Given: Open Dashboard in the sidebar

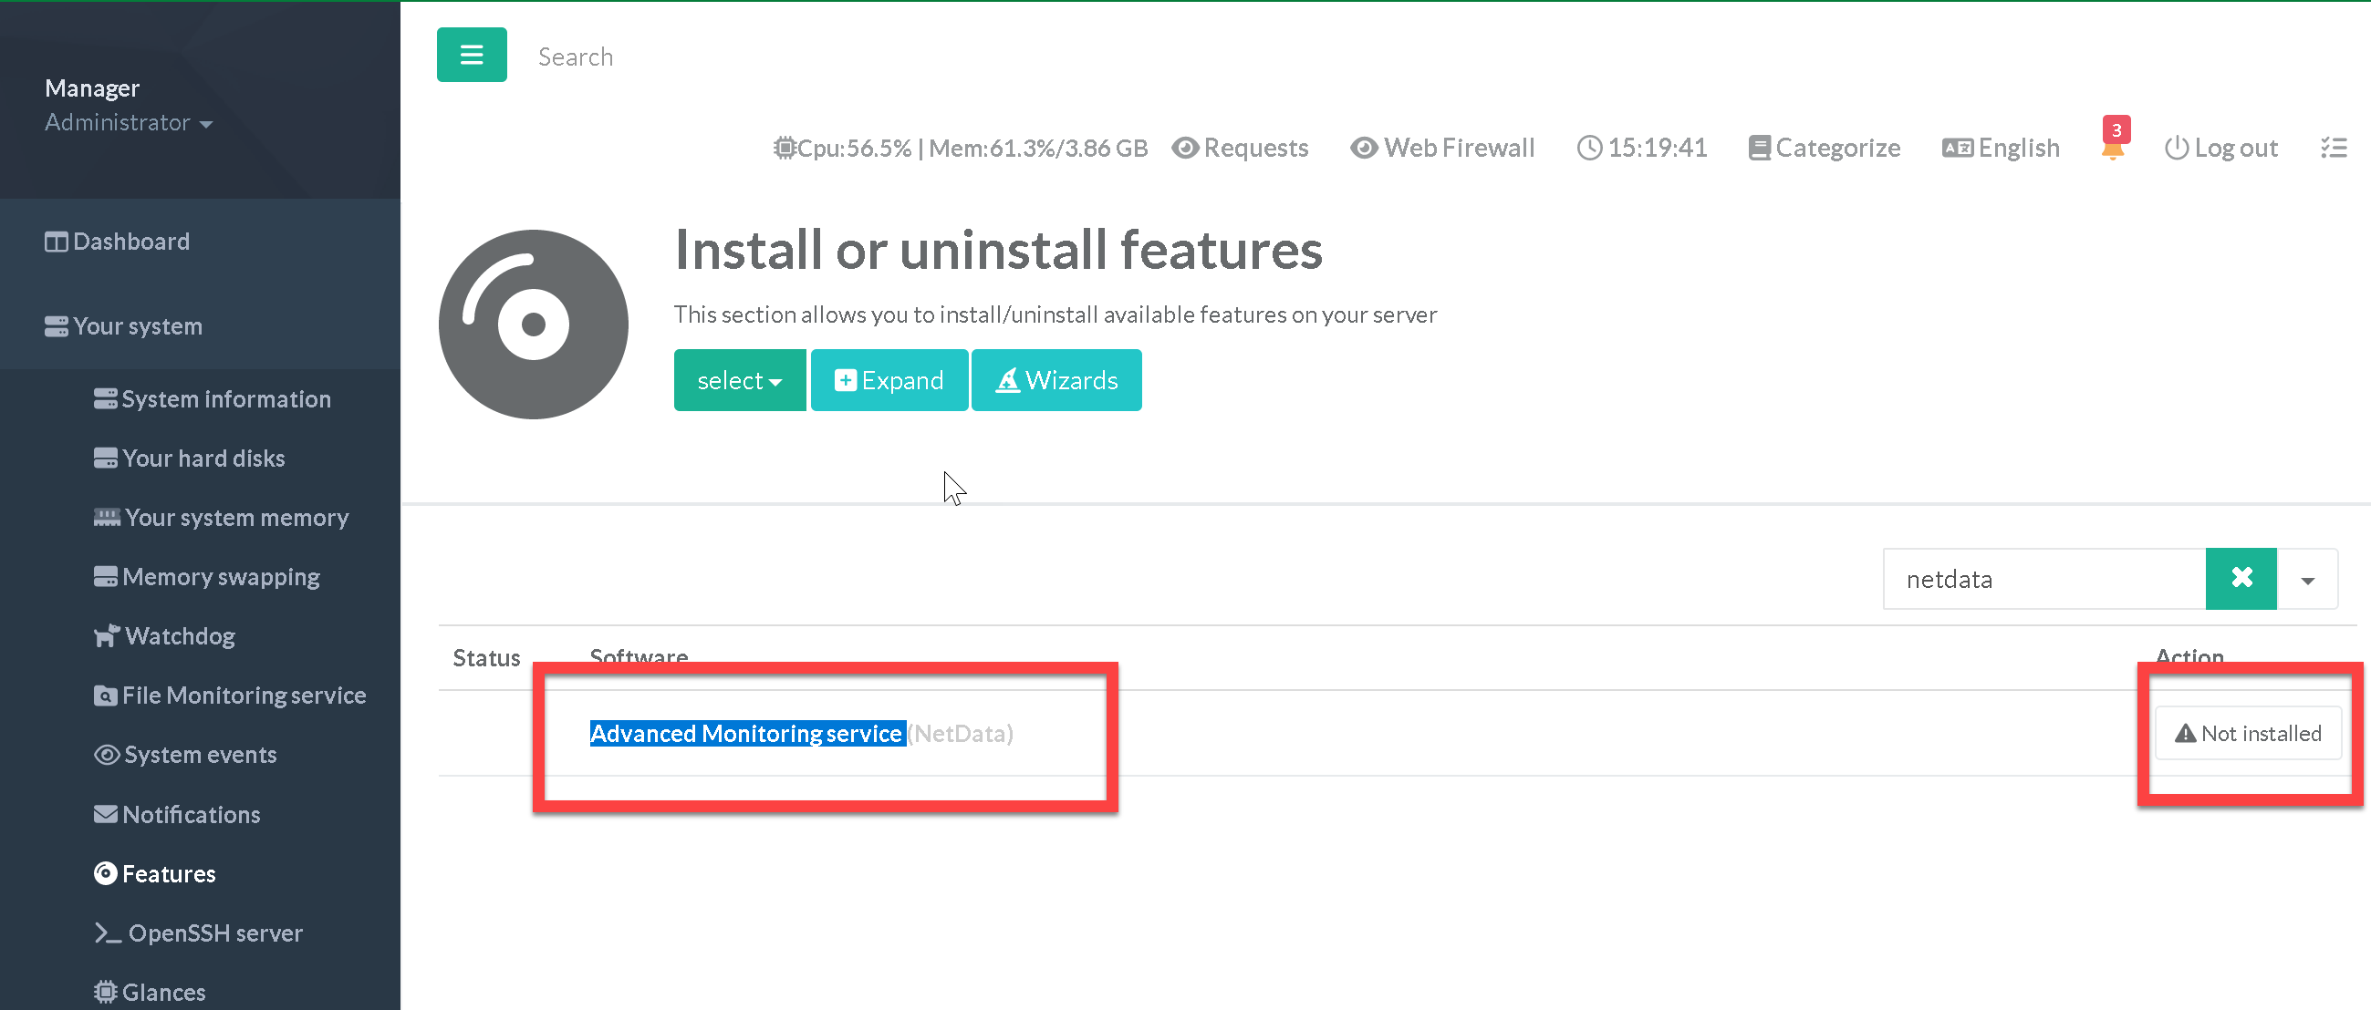Looking at the screenshot, I should pos(118,241).
